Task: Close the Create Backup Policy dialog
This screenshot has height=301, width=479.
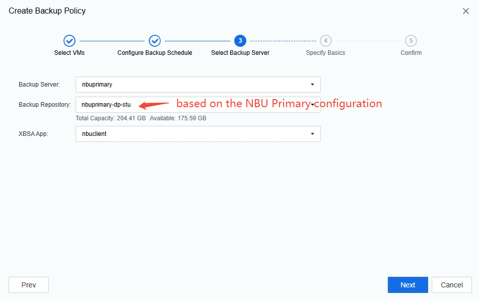Action: coord(465,11)
